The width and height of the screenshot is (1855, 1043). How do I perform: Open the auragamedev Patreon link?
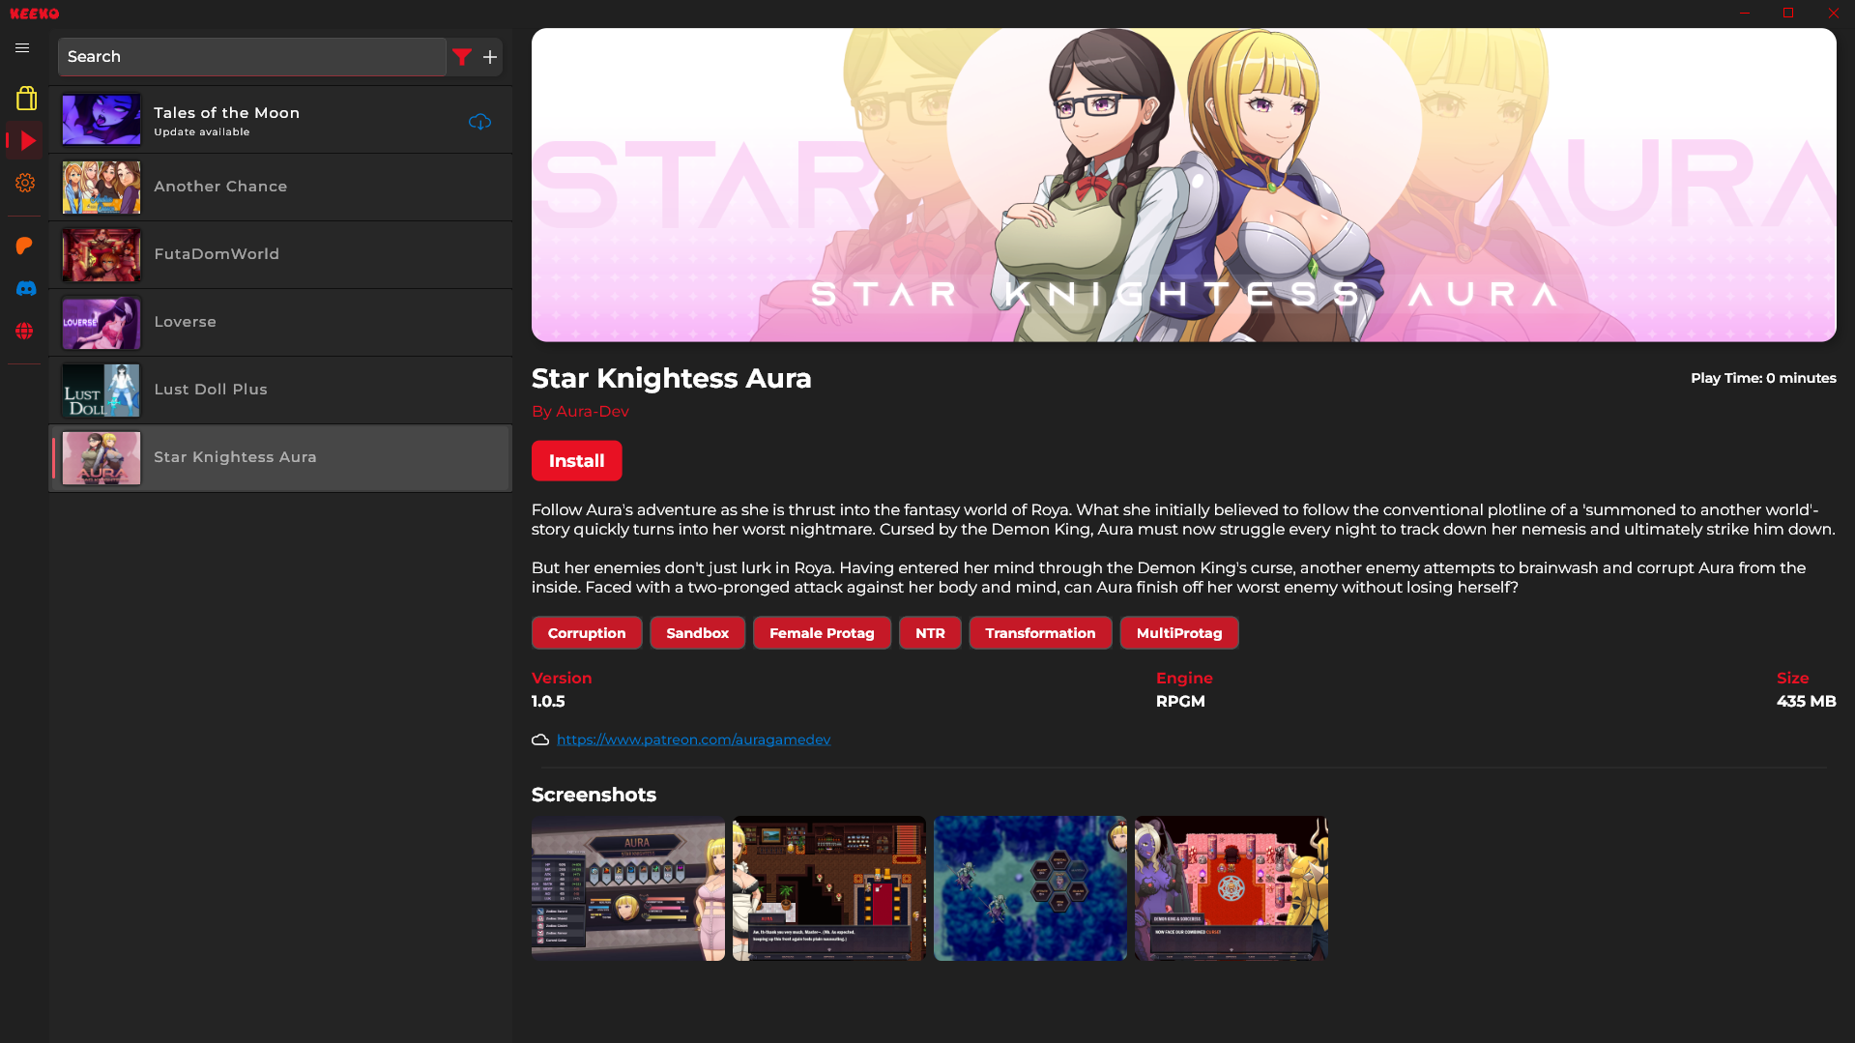693,739
